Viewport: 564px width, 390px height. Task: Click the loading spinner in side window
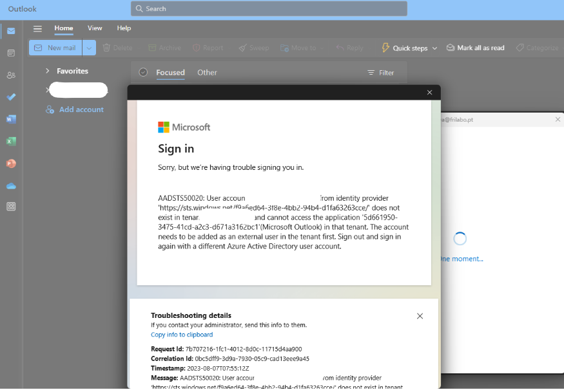(460, 239)
